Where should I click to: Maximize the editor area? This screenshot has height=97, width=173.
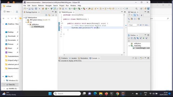coord(125,12)
